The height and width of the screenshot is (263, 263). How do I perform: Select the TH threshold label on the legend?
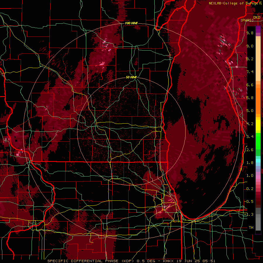point(251,228)
